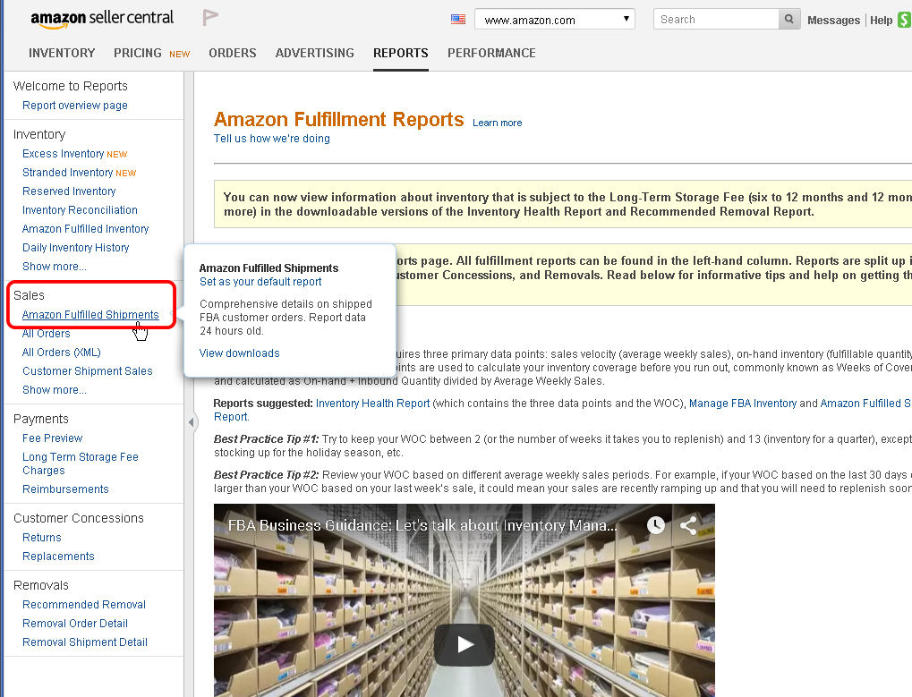Click the Amazon Fulfillment Reports heading

click(x=339, y=119)
